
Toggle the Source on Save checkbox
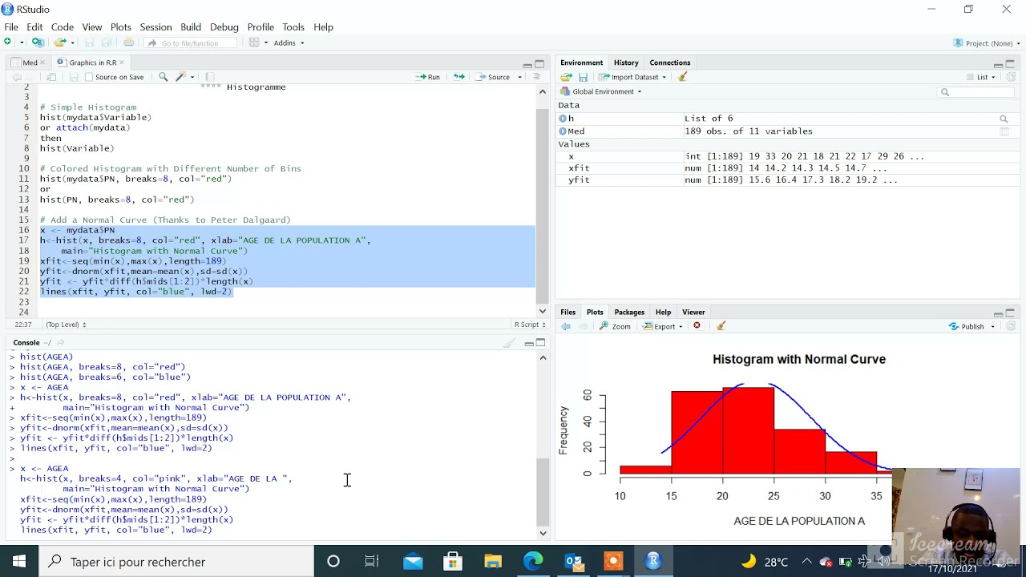[x=89, y=77]
